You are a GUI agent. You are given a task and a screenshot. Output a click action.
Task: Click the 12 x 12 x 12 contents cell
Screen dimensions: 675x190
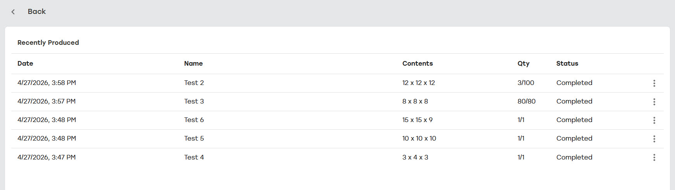click(419, 83)
